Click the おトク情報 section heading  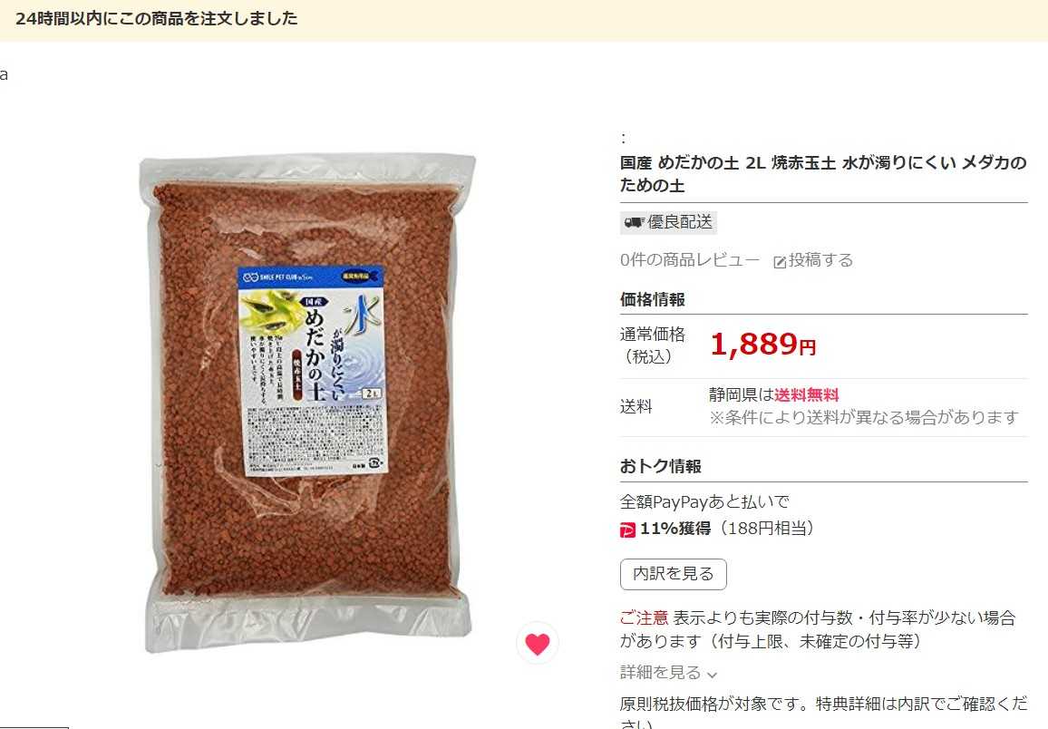[660, 466]
